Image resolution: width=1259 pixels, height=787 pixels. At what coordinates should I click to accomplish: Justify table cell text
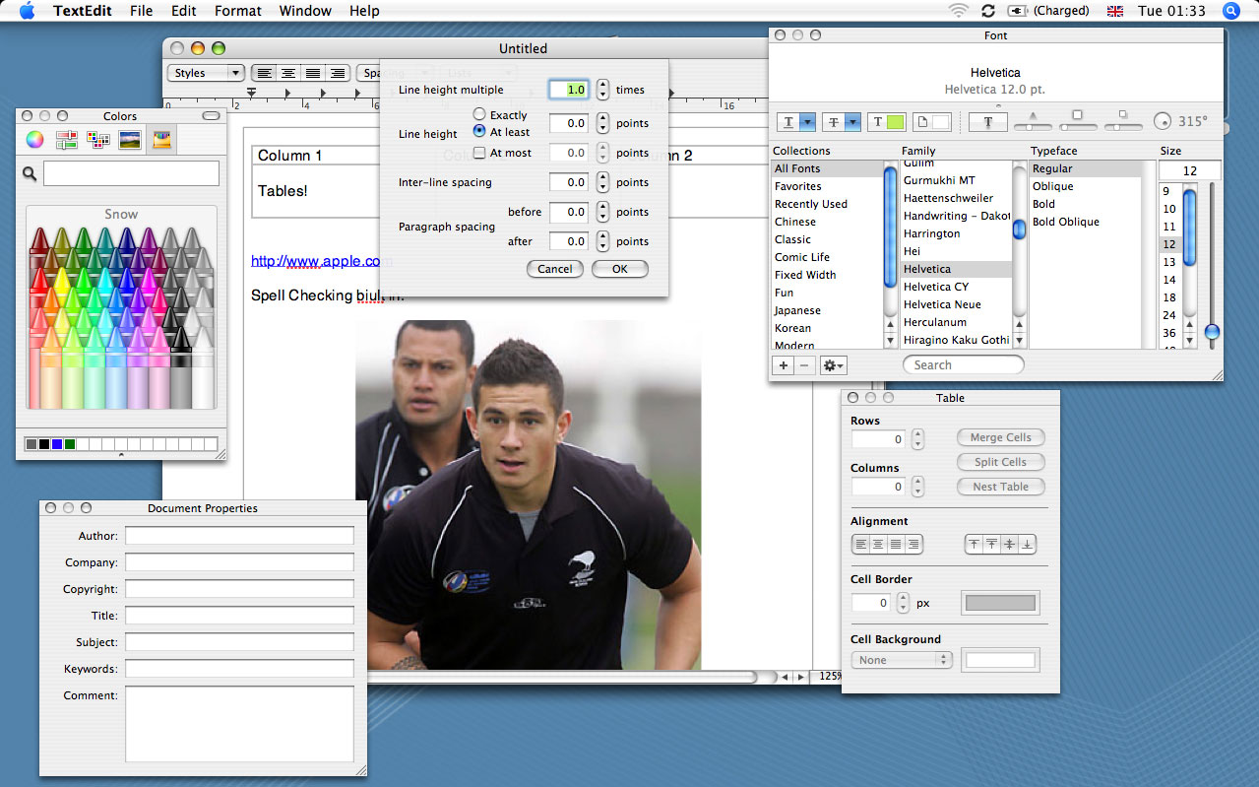click(x=896, y=544)
